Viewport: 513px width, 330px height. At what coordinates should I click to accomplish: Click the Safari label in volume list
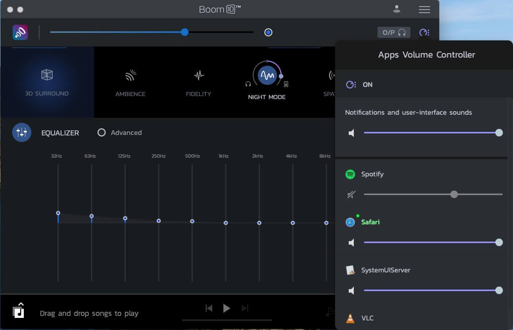point(370,222)
